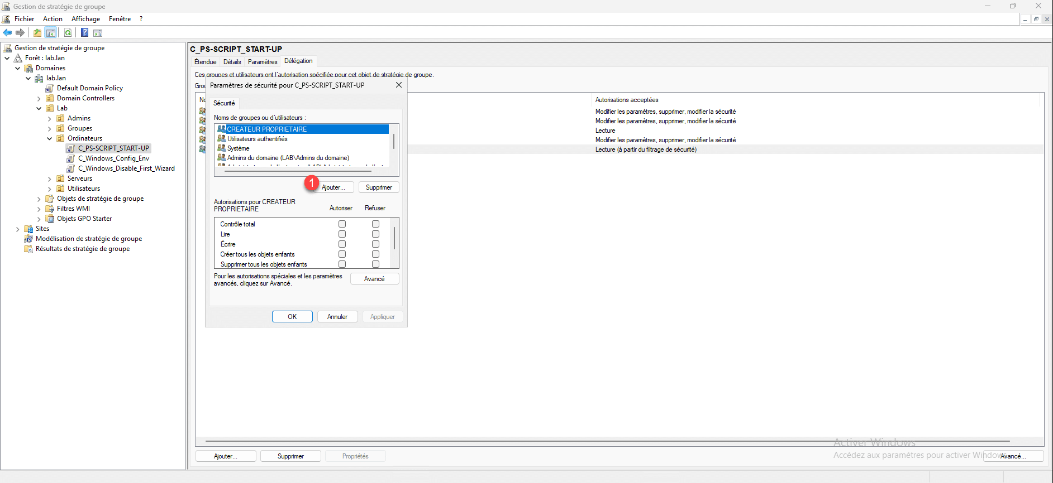Check Autoriser for Contrôle total
Image resolution: width=1053 pixels, height=483 pixels.
tap(342, 224)
